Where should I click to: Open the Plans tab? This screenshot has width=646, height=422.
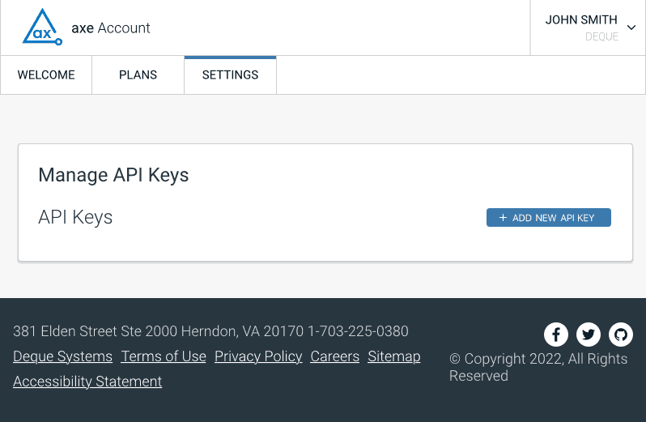coord(138,75)
